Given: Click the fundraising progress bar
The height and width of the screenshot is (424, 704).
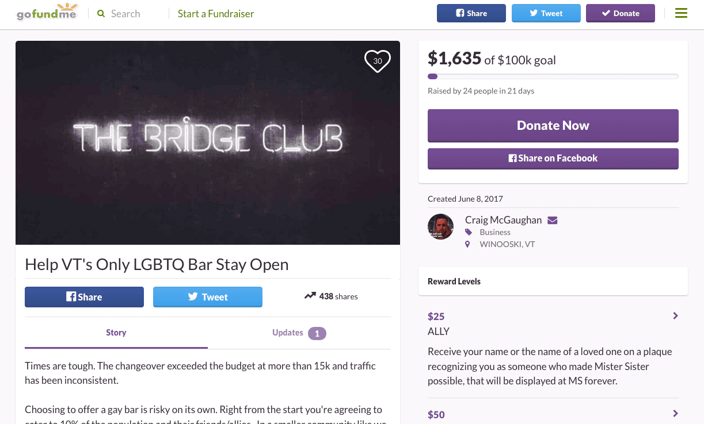Looking at the screenshot, I should [553, 76].
